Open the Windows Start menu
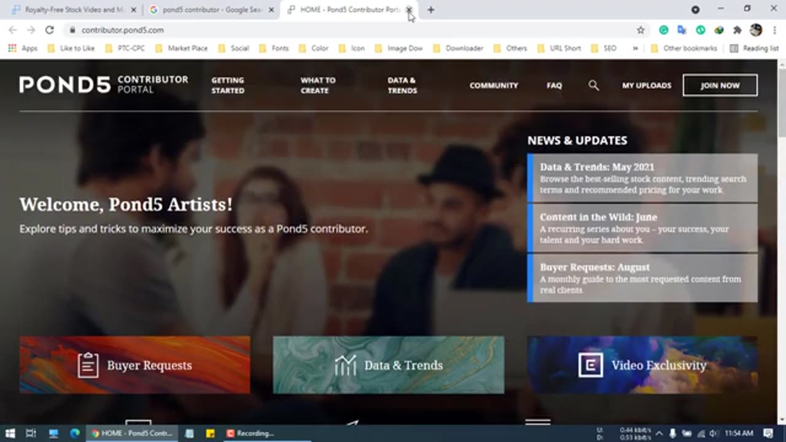 coord(10,433)
